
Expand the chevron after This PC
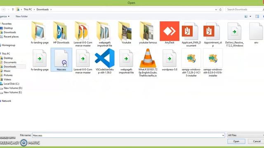click(34, 9)
